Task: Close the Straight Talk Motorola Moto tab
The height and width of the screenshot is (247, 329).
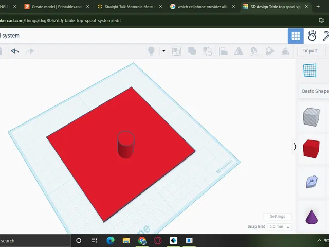Action: click(x=160, y=7)
